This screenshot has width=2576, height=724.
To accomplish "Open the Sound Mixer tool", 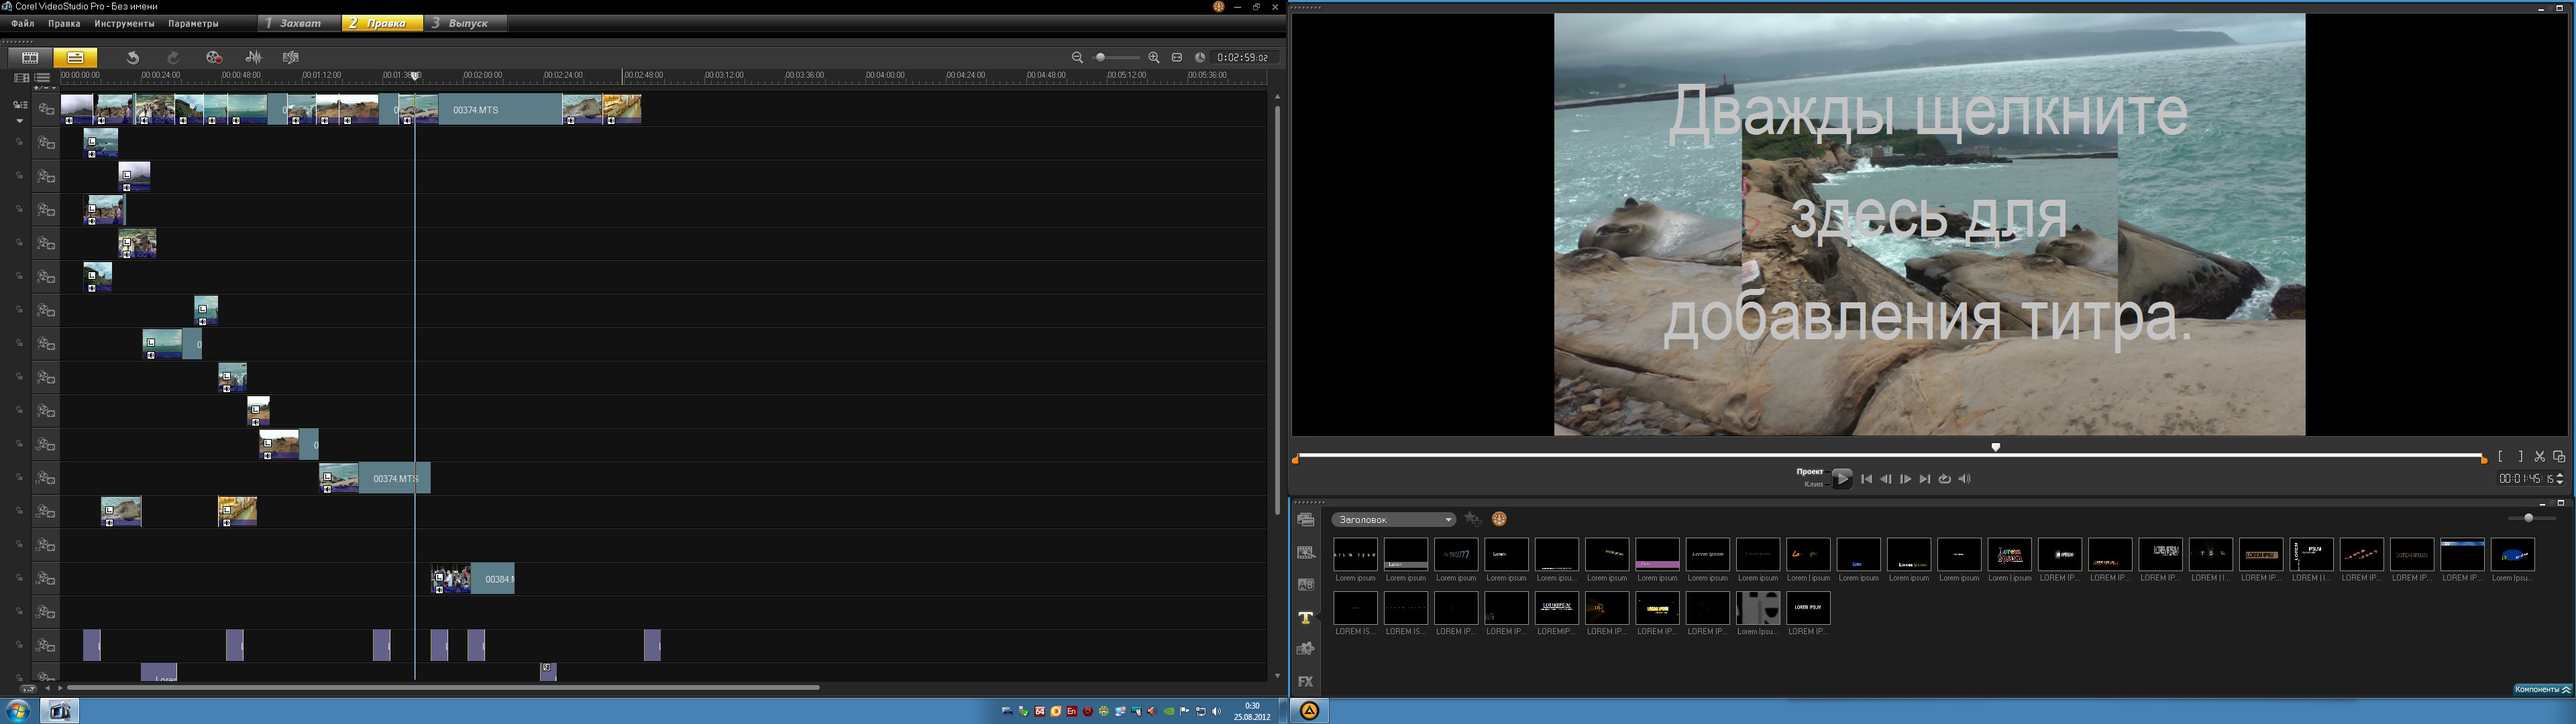I will click(x=254, y=58).
